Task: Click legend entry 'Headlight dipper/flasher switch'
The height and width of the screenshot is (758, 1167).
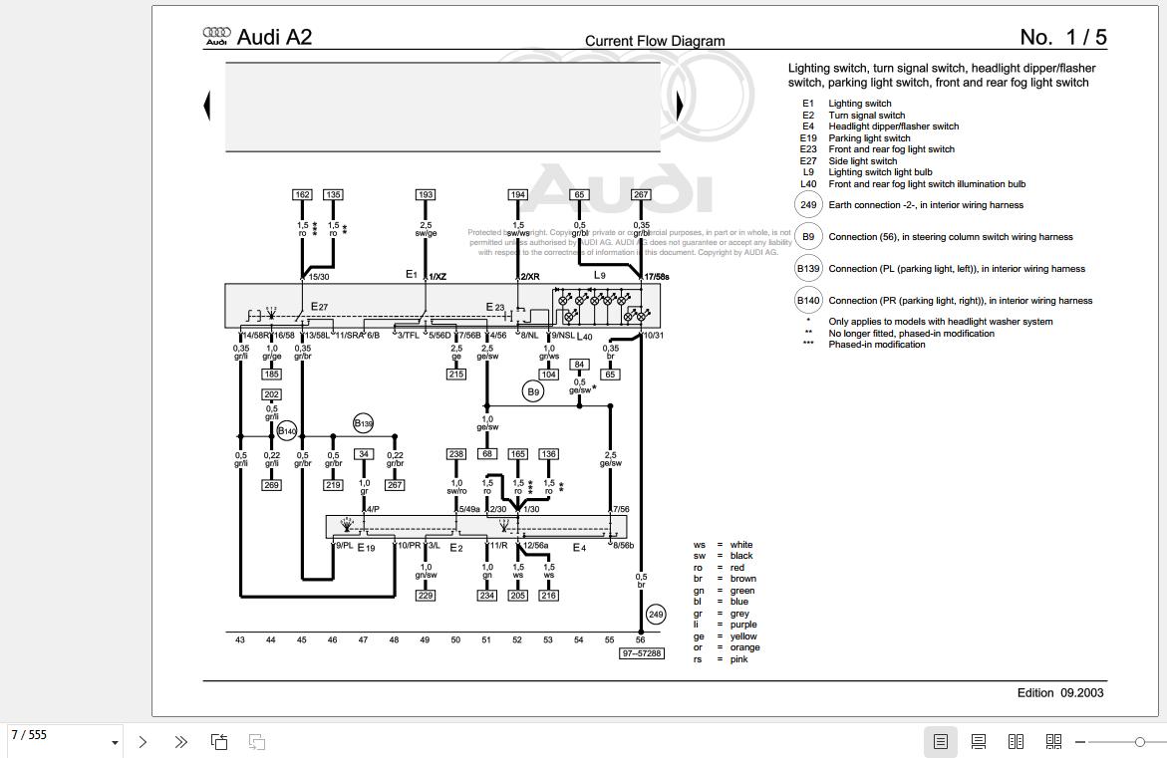Action: pyautogui.click(x=893, y=126)
